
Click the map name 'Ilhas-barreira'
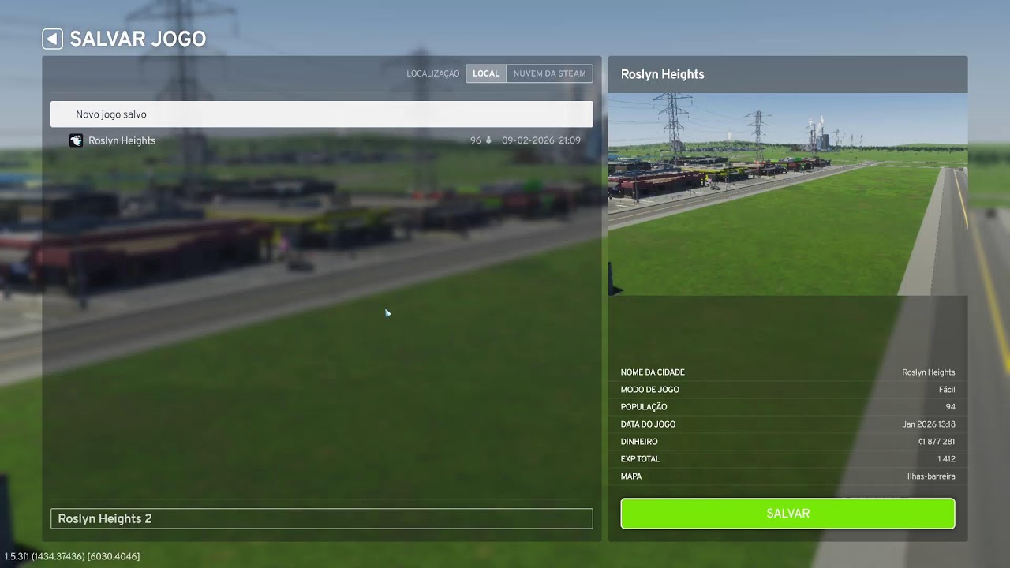click(x=931, y=476)
